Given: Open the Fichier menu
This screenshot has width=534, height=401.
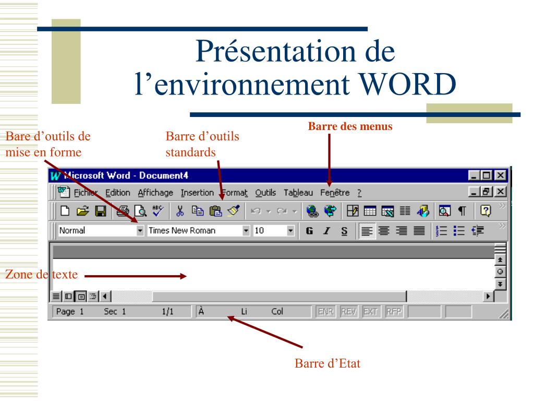Looking at the screenshot, I should (x=86, y=193).
